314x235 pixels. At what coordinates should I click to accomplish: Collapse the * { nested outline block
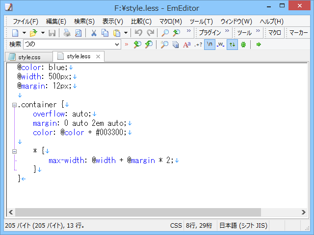14,151
